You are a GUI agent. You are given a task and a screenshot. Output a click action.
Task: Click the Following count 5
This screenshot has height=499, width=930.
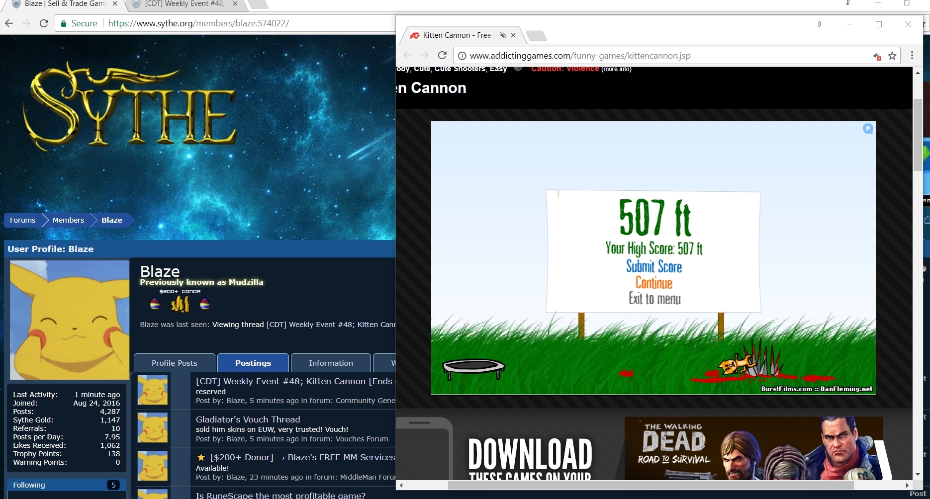[x=113, y=485]
